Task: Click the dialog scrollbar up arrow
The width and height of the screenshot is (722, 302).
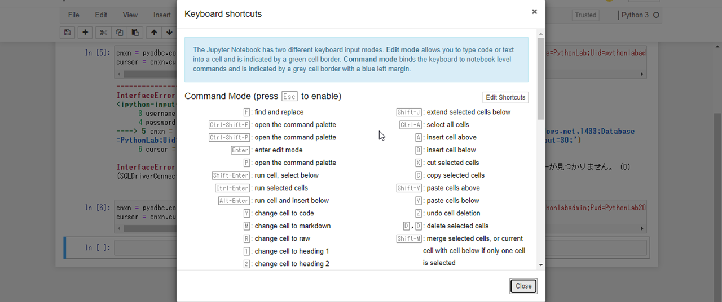Action: [x=541, y=34]
